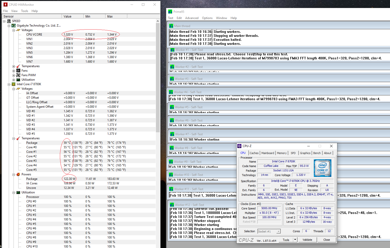Click the Fans icon in HWMonitor

click(x=18, y=71)
